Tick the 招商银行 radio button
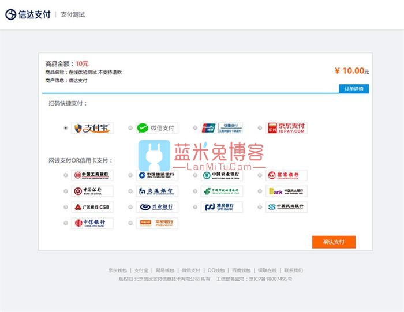Screen dimensions: 404x312 [260, 175]
